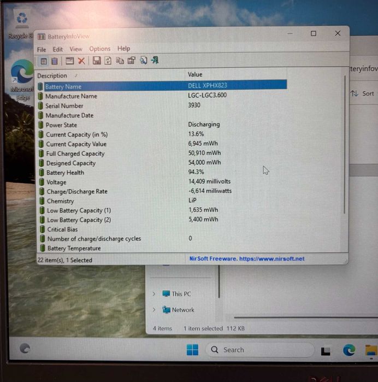Select the Serial Number row
Image resolution: width=378 pixels, height=382 pixels.
(162, 105)
